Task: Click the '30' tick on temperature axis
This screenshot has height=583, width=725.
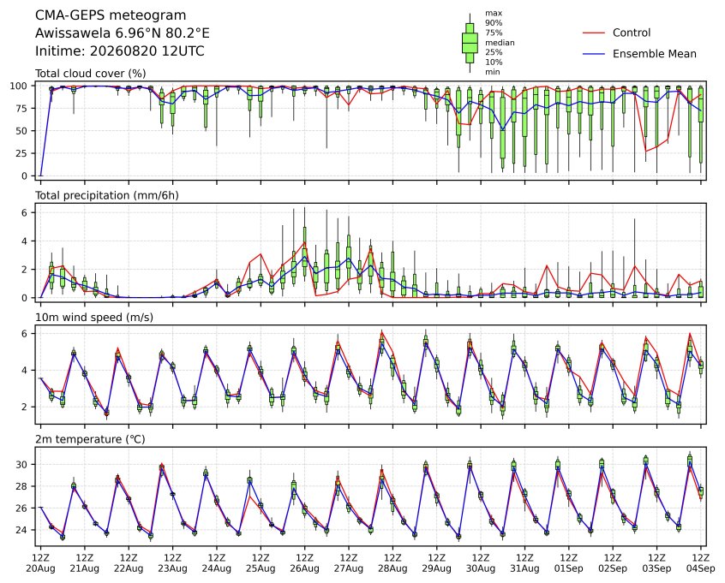Action: (x=22, y=464)
